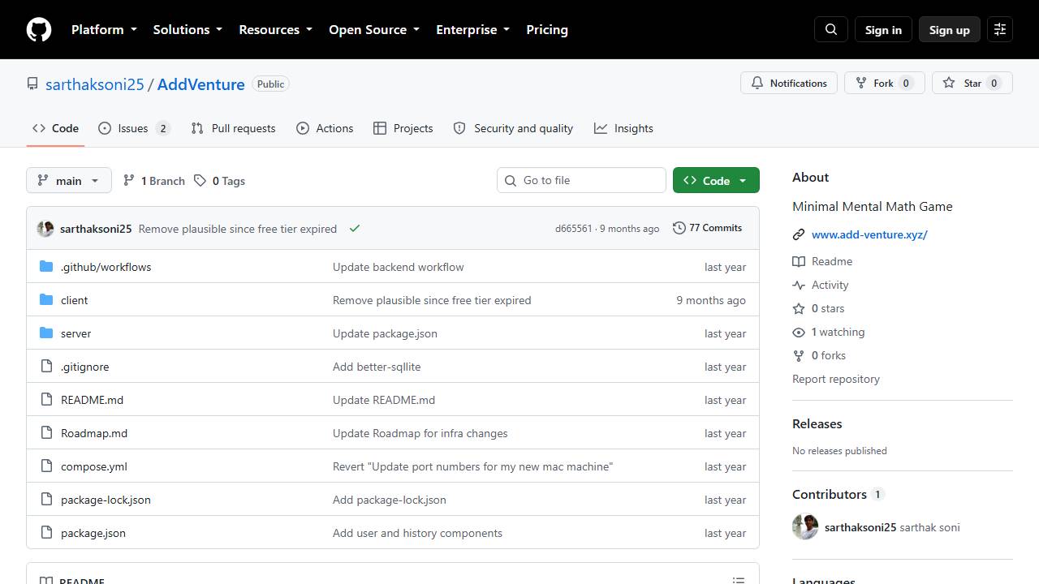The image size is (1039, 584).
Task: Star the AddVenture repository
Action: pos(972,83)
